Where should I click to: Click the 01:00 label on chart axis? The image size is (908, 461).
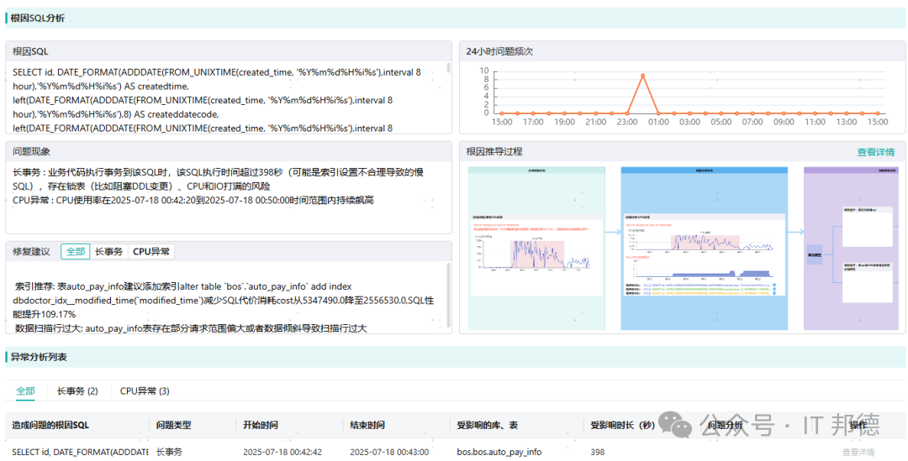click(658, 122)
